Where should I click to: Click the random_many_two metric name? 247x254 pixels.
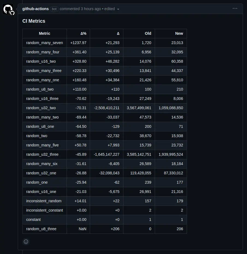42,117
